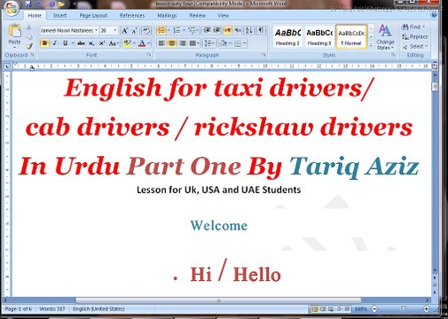Open the Home tab
This screenshot has width=448, height=319.
pos(35,16)
